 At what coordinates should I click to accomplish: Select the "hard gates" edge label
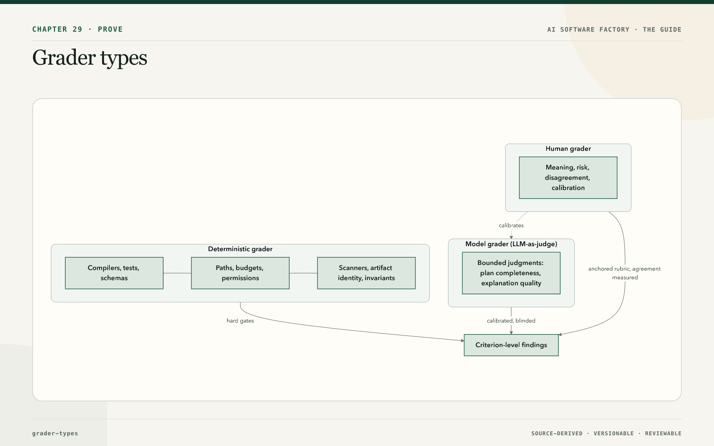[x=240, y=321]
